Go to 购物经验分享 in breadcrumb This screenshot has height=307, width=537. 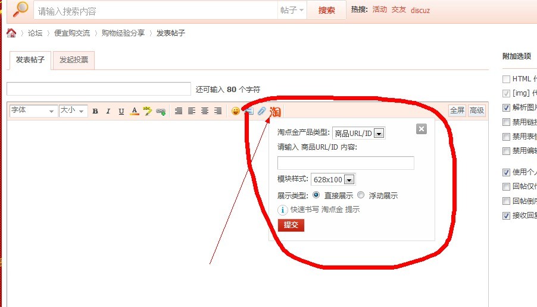123,33
